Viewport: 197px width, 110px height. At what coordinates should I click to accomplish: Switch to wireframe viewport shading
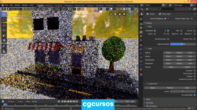121,9
